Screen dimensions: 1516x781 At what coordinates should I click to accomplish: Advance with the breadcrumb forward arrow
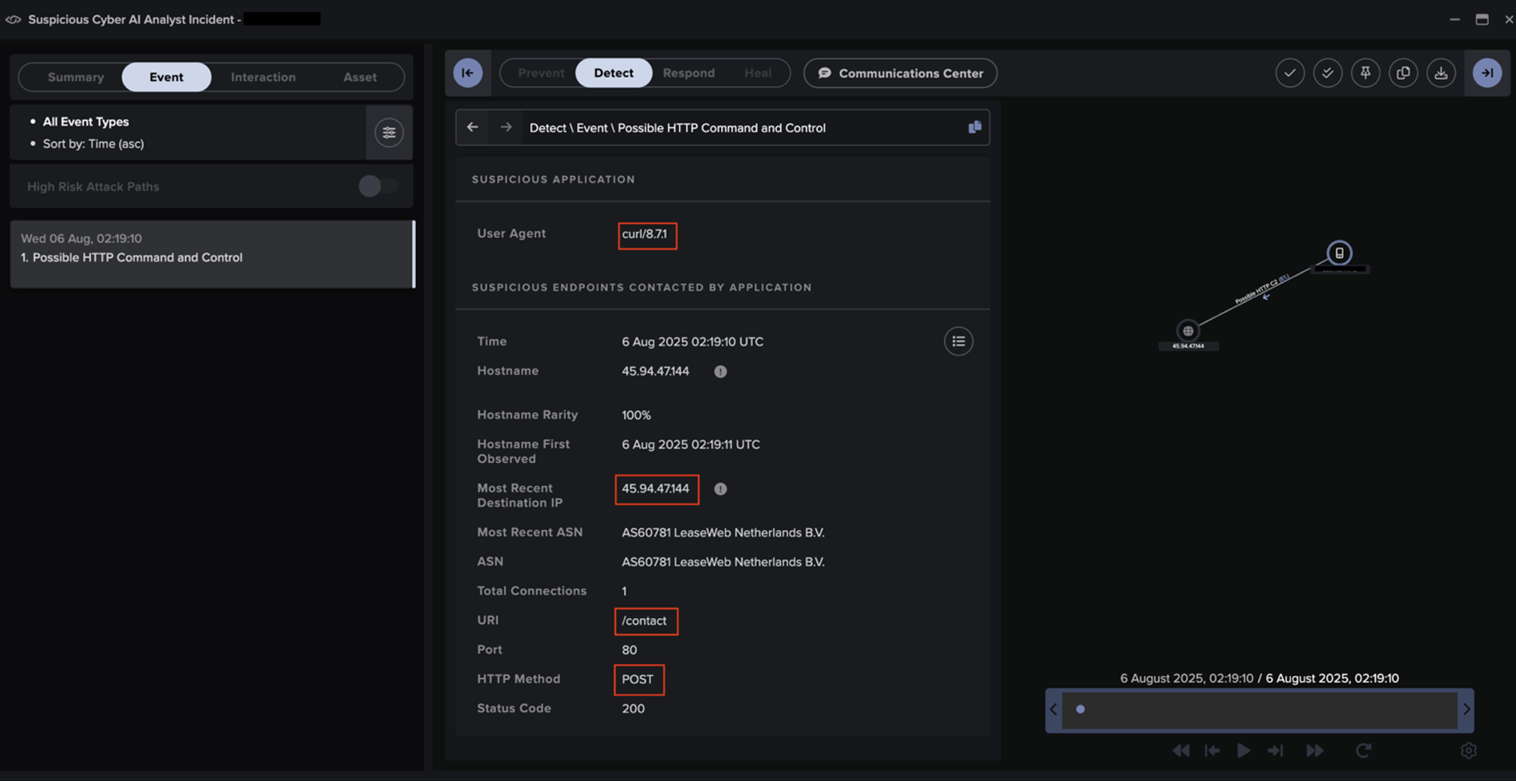point(505,127)
